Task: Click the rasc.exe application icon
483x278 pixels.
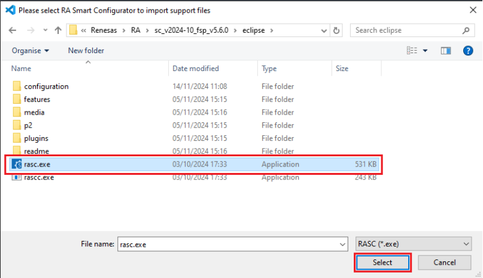Action: [17, 164]
